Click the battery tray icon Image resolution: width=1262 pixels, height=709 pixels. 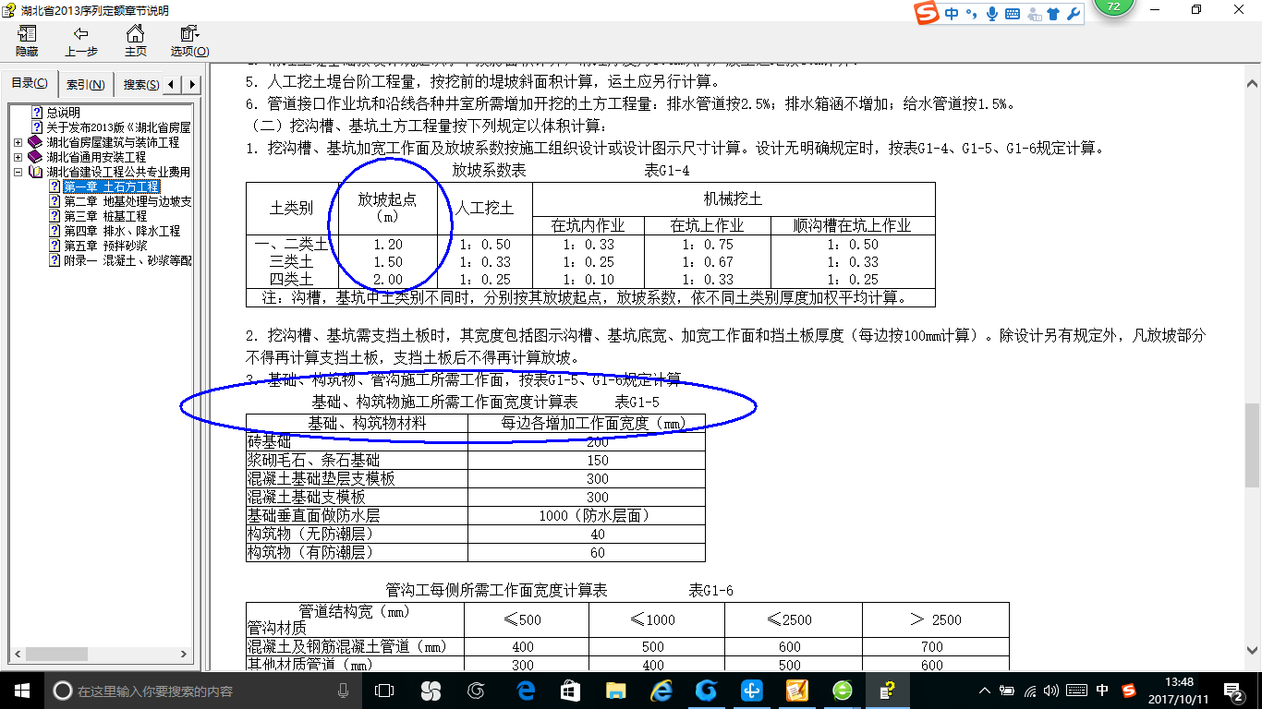click(1007, 691)
